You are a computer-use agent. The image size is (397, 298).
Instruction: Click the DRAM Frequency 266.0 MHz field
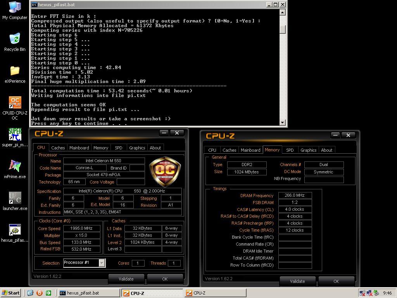point(295,196)
